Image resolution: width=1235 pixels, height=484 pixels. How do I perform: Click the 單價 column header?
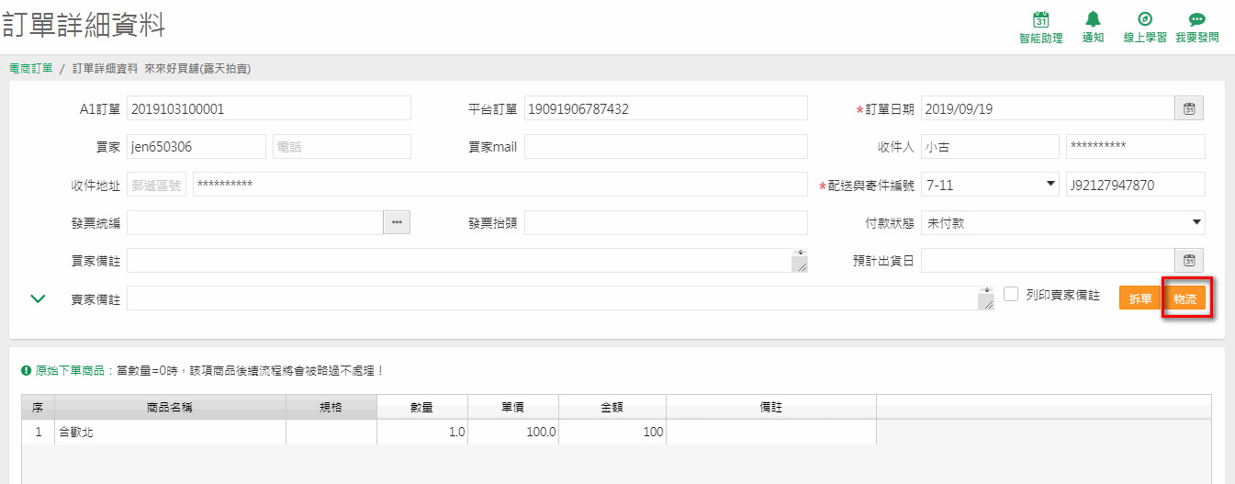coord(512,407)
